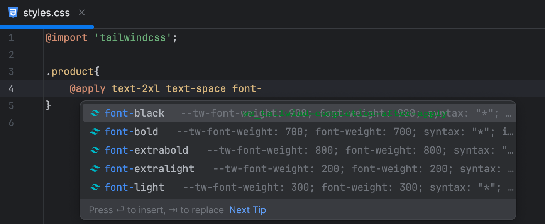Viewport: 545px width, 224px height.
Task: Select the highlighted font-black completion entry
Action: tap(134, 113)
